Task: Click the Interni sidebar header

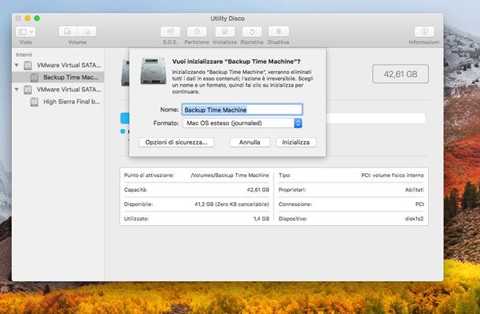Action: (24, 55)
